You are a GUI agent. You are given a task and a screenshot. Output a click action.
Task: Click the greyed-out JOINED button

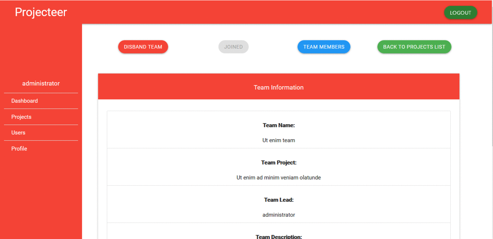234,47
